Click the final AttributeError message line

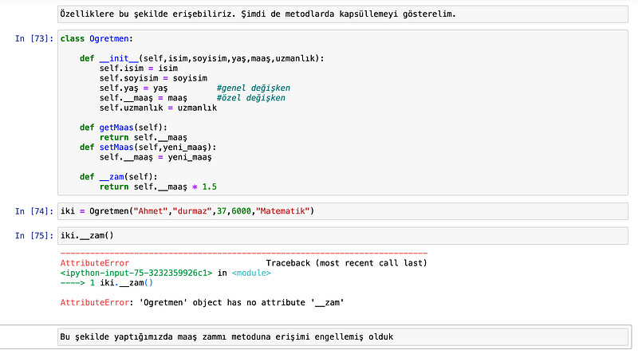tap(202, 302)
